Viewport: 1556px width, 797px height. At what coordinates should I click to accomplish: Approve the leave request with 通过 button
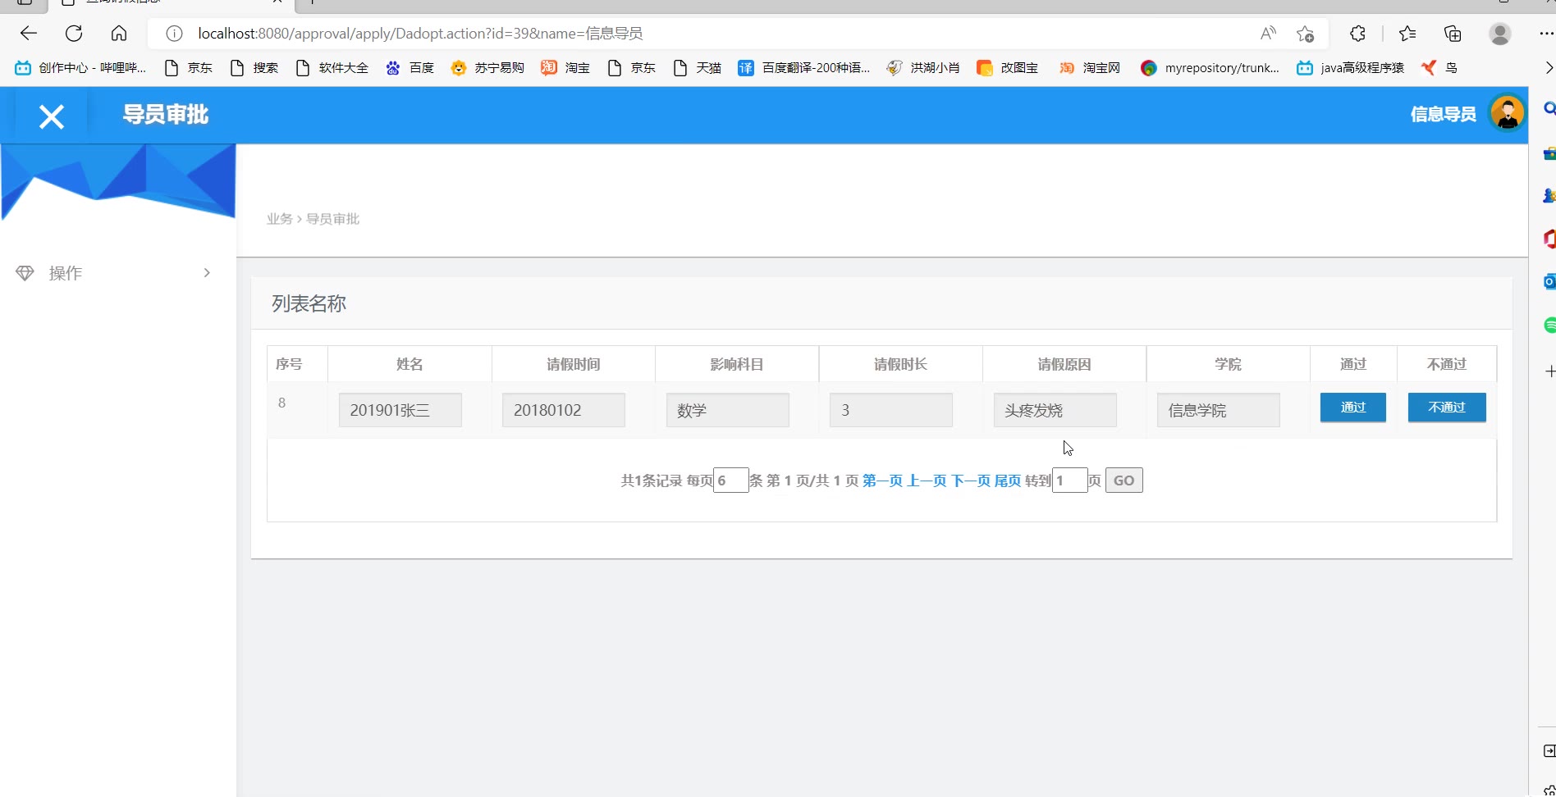(1353, 408)
